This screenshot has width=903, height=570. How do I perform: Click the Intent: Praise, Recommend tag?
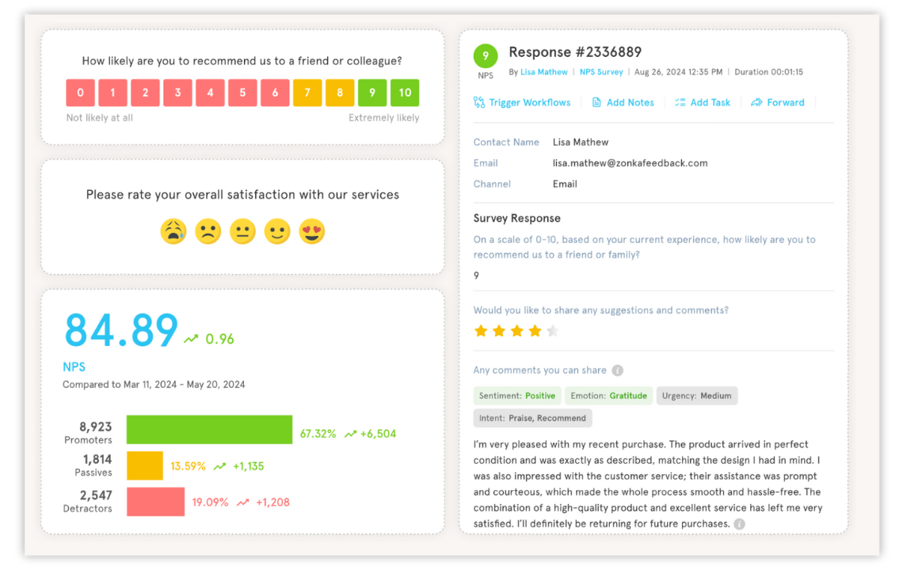point(532,418)
